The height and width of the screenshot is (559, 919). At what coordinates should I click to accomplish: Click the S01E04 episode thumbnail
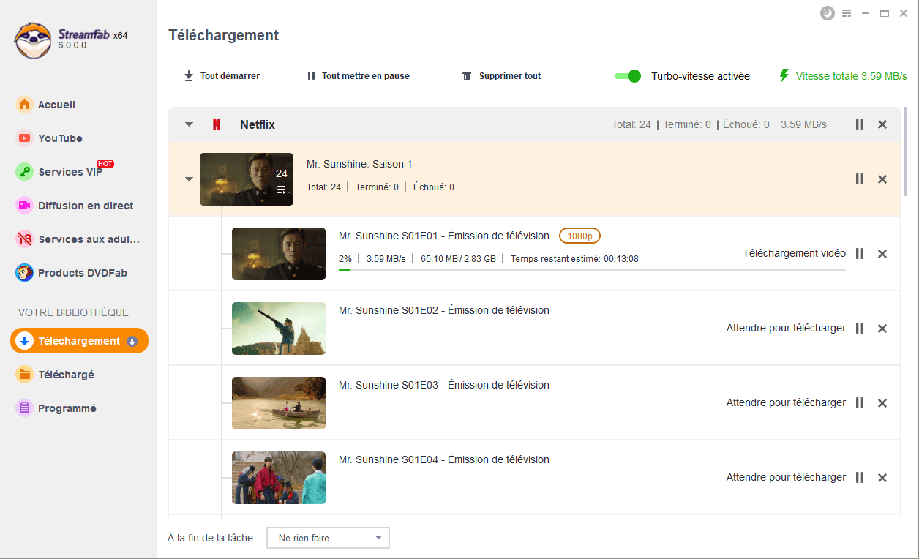point(279,478)
